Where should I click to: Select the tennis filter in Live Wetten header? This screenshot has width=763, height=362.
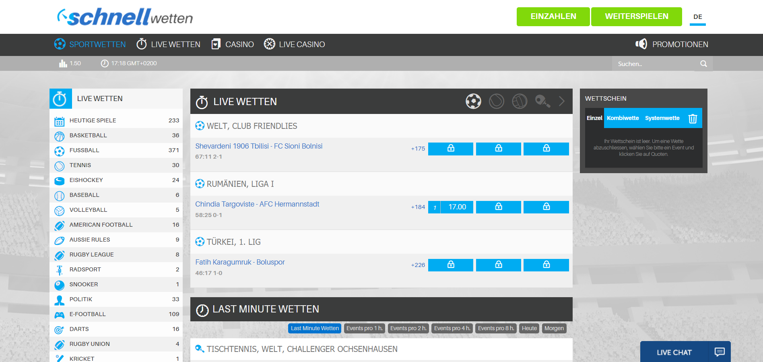[x=496, y=101]
